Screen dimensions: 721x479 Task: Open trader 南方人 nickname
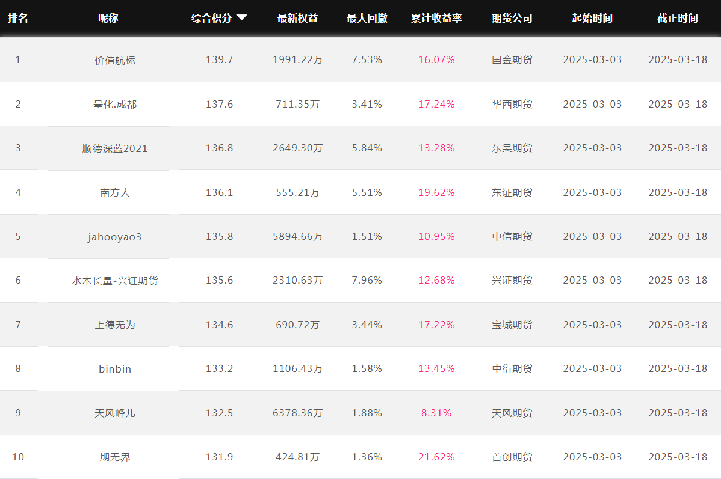coord(115,192)
